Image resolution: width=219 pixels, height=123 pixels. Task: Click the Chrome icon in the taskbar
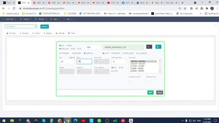click(68, 121)
